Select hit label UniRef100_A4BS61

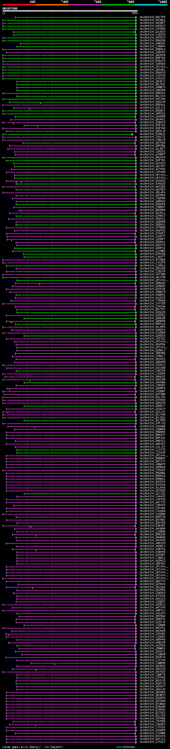click(x=152, y=43)
